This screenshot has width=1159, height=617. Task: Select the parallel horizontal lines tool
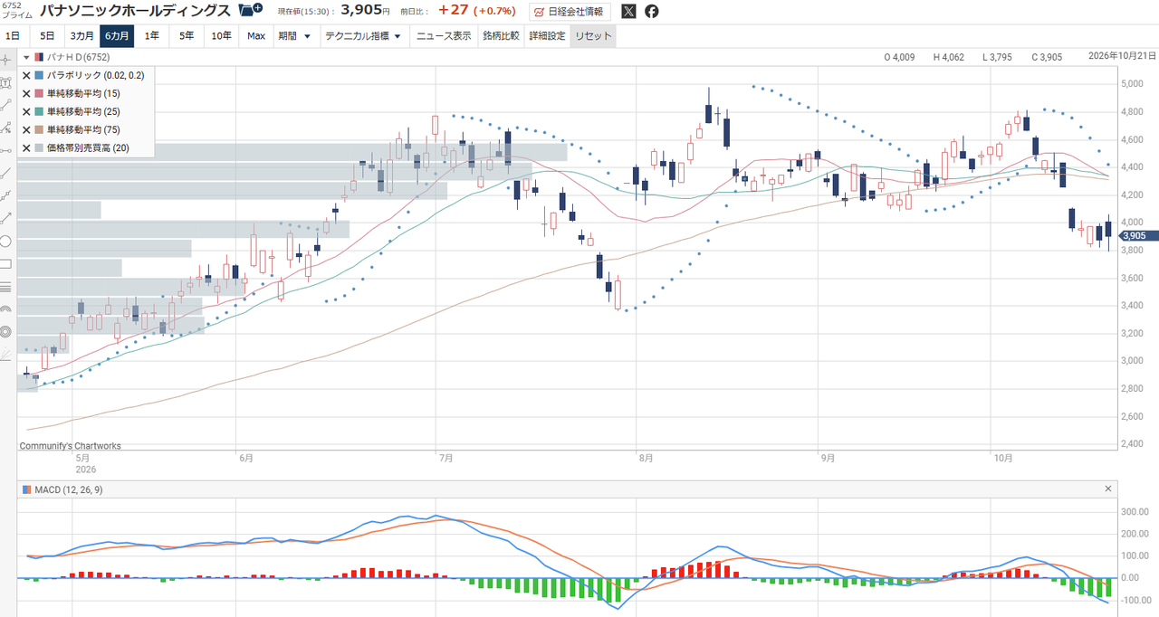tap(6, 287)
